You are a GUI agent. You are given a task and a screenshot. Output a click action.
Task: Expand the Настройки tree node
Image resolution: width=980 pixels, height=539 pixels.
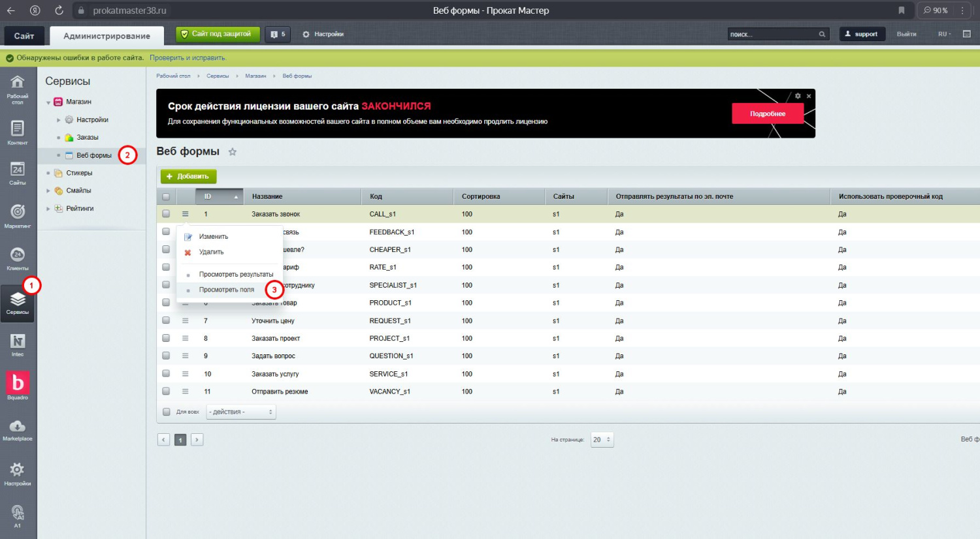click(x=59, y=120)
